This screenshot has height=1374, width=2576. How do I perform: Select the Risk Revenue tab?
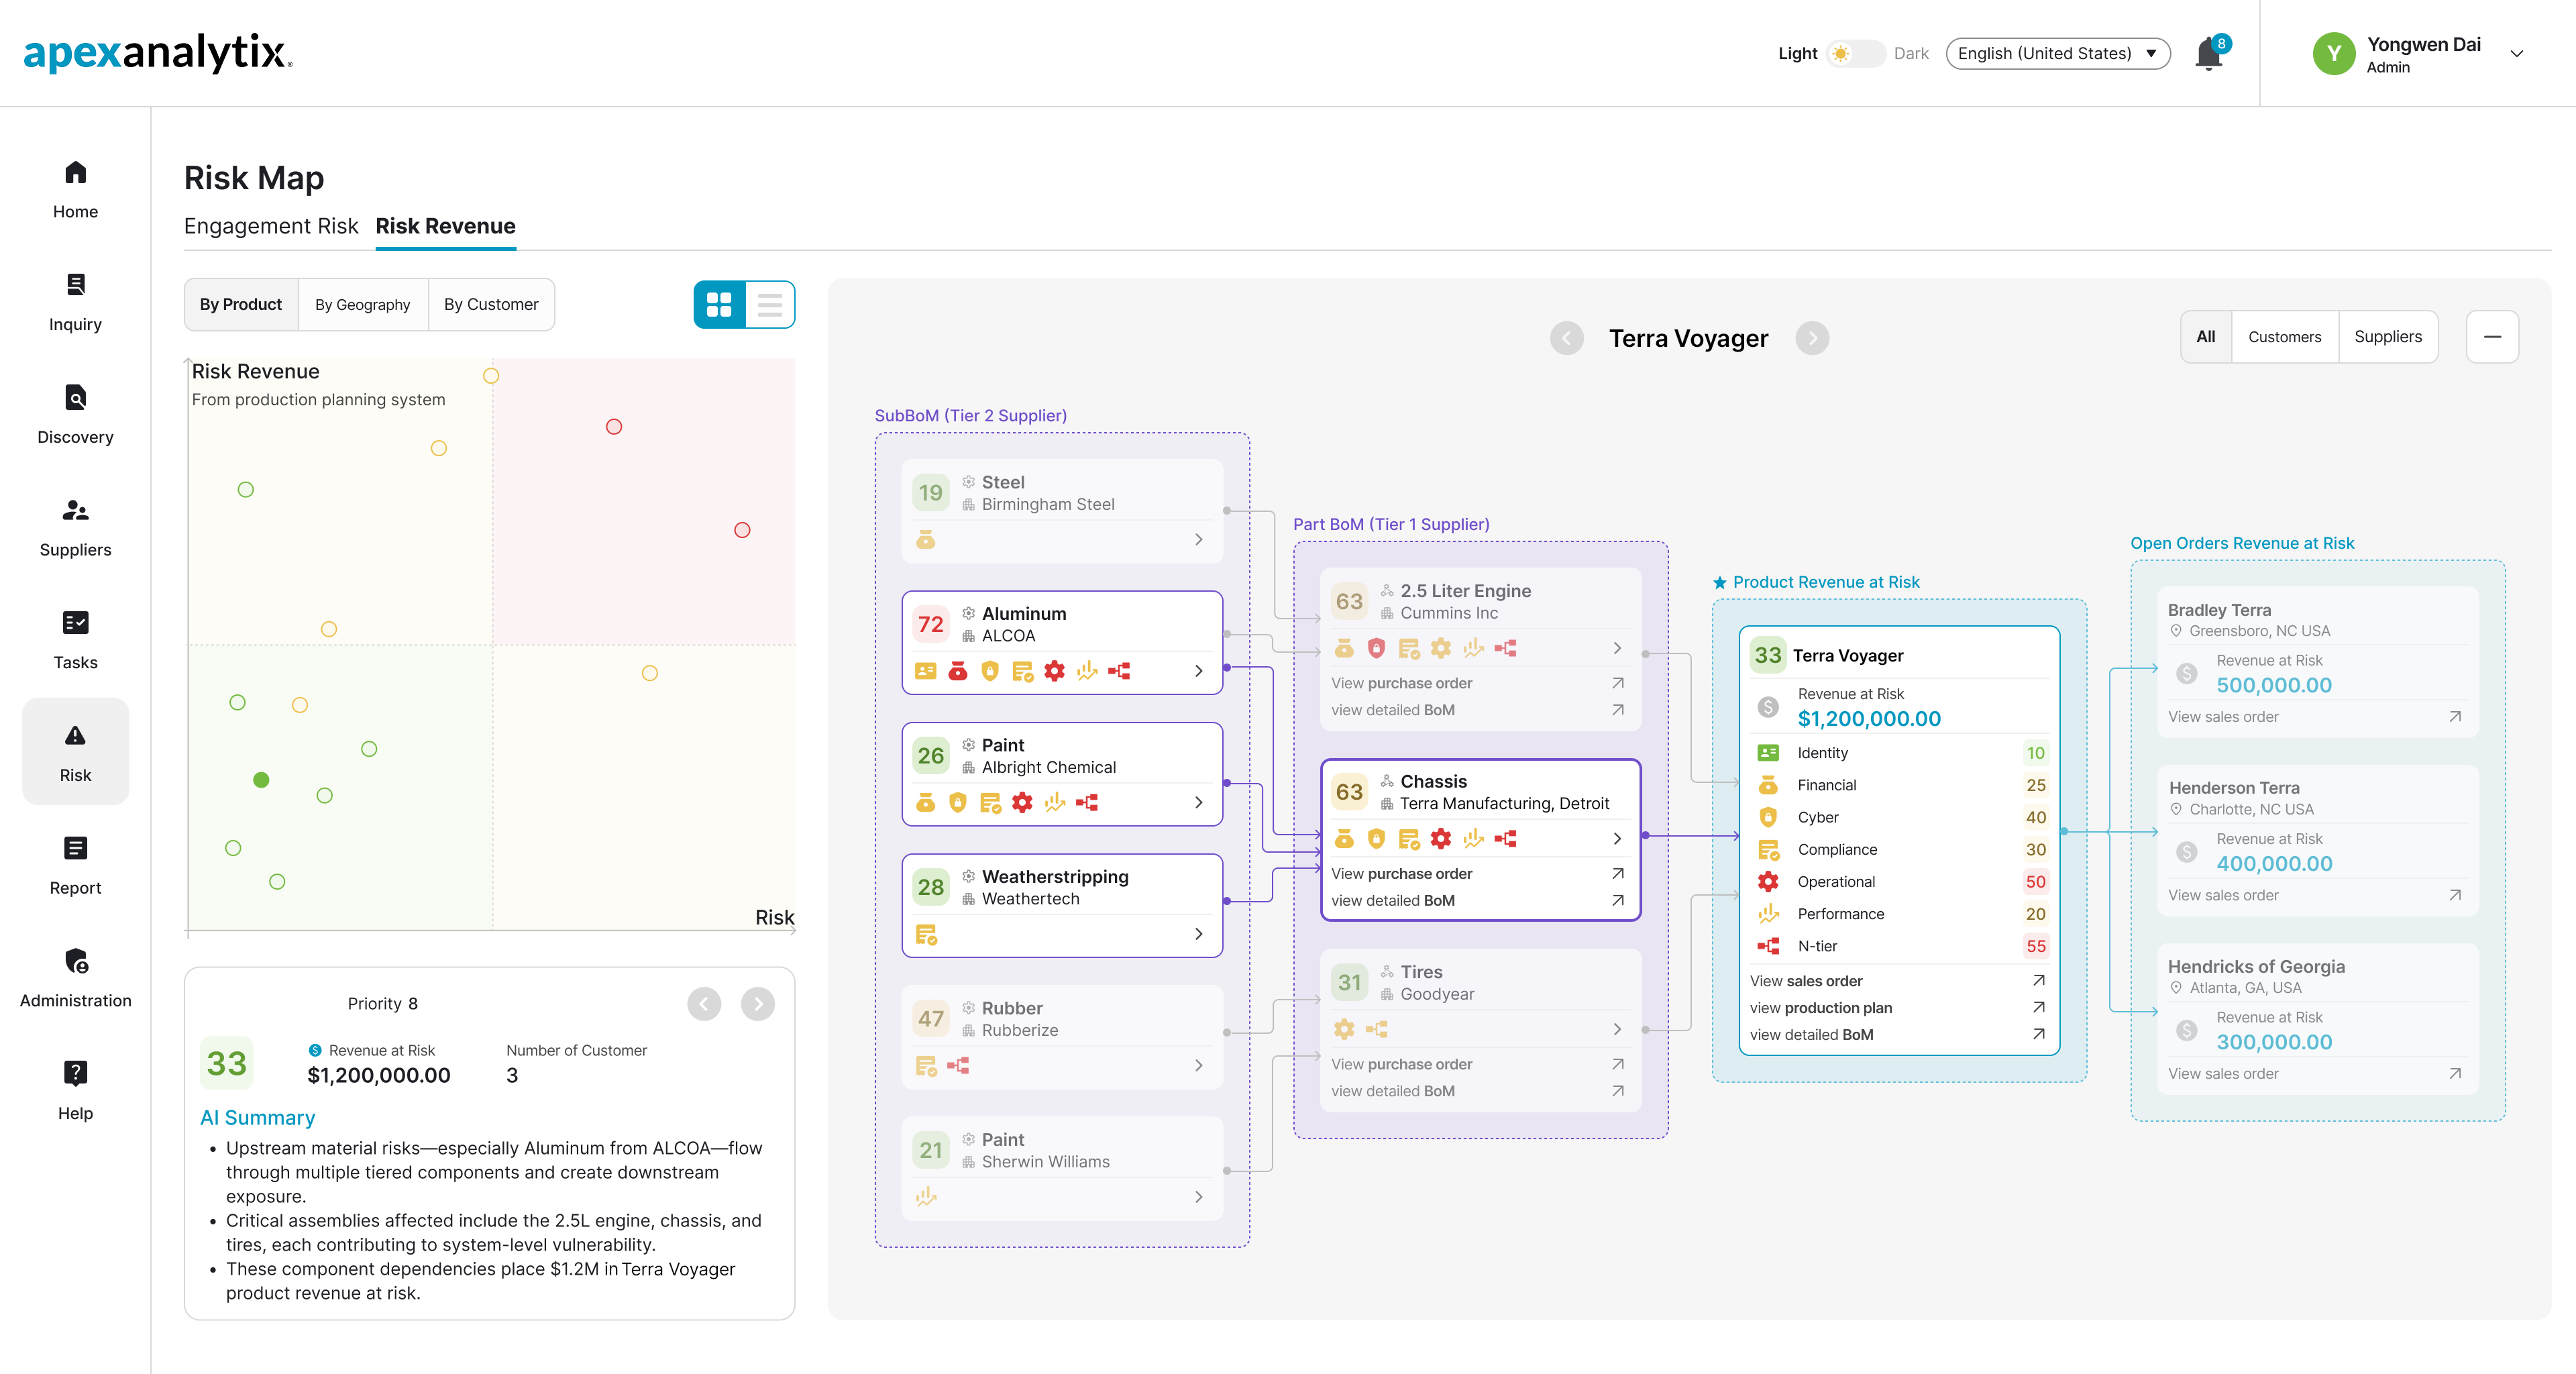coord(445,226)
